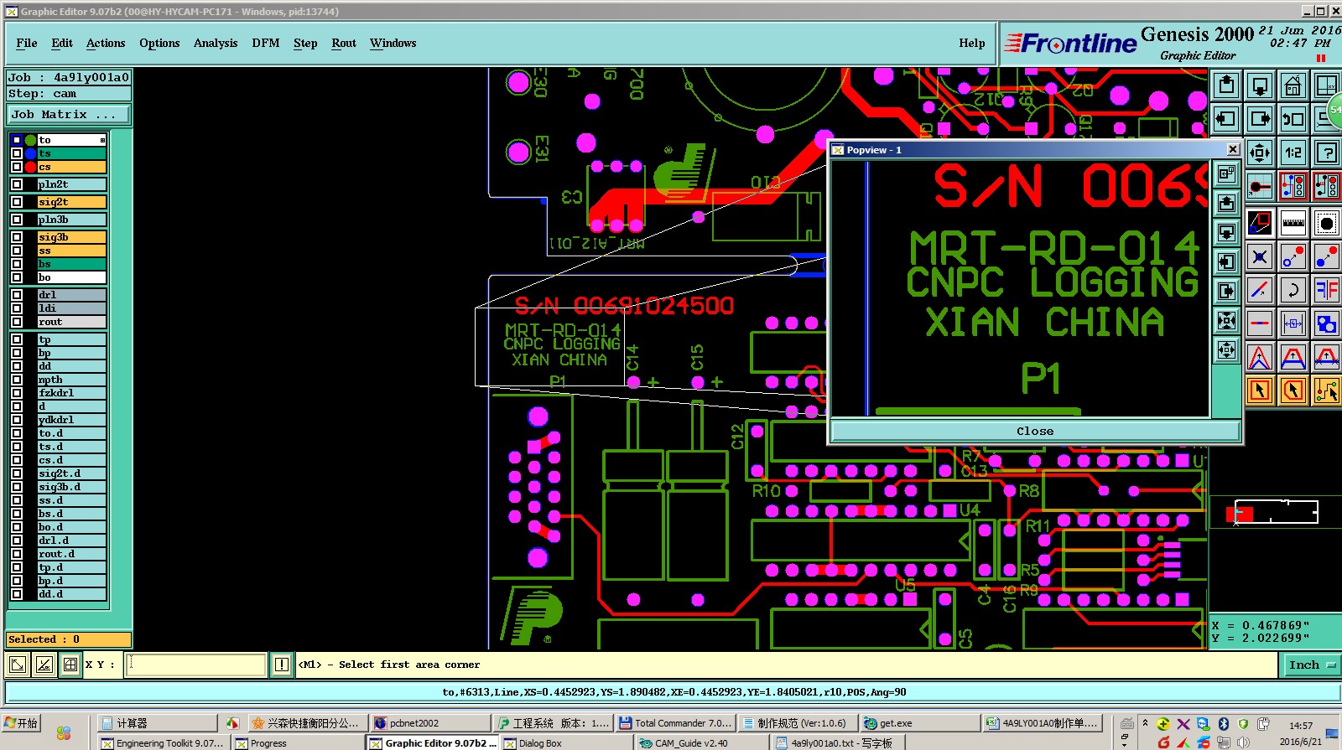
Task: Select the ruler measurement tool
Action: tap(1293, 223)
